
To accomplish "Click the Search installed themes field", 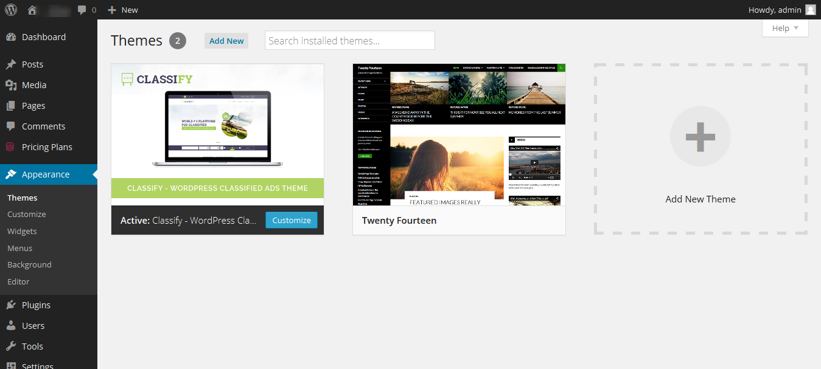I will coord(350,41).
